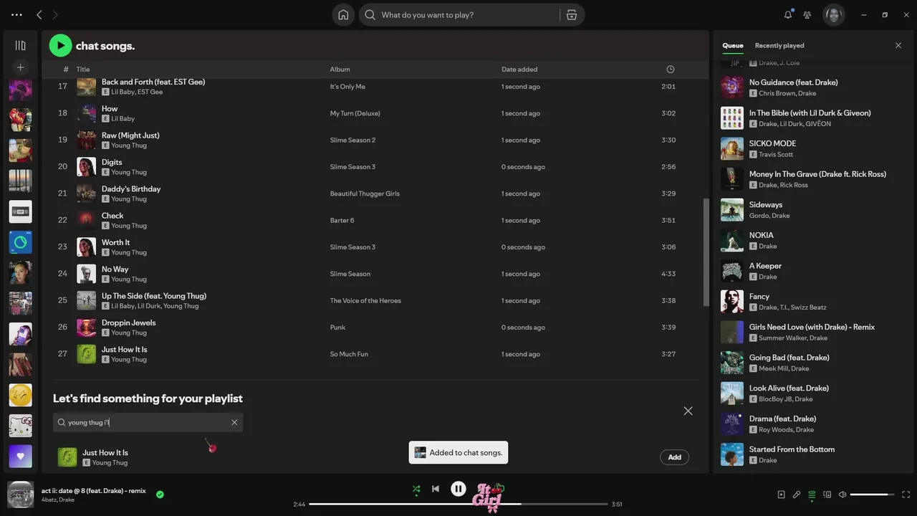This screenshot has width=917, height=516.
Task: Play the chat songs. playlist with green button
Action: (60, 46)
